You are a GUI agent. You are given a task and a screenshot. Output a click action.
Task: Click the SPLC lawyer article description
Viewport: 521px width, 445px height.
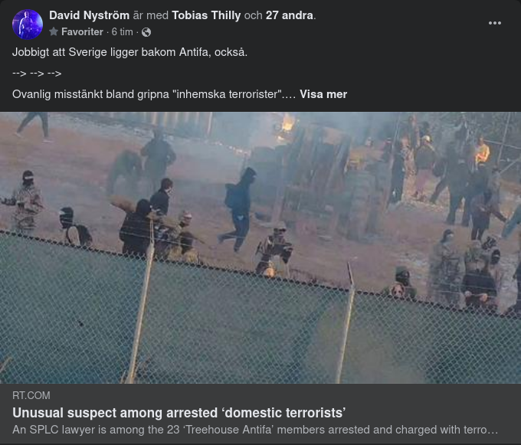tap(255, 430)
